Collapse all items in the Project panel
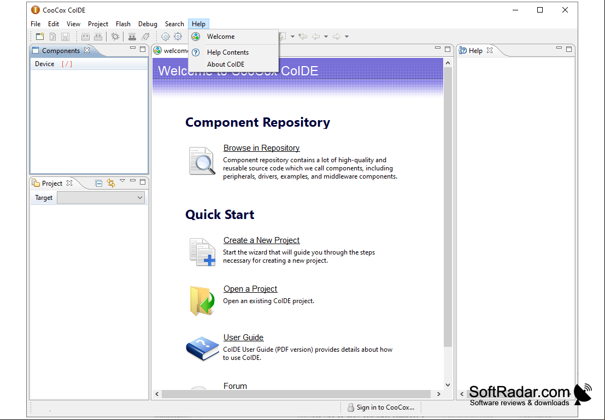The image size is (605, 420). (99, 183)
